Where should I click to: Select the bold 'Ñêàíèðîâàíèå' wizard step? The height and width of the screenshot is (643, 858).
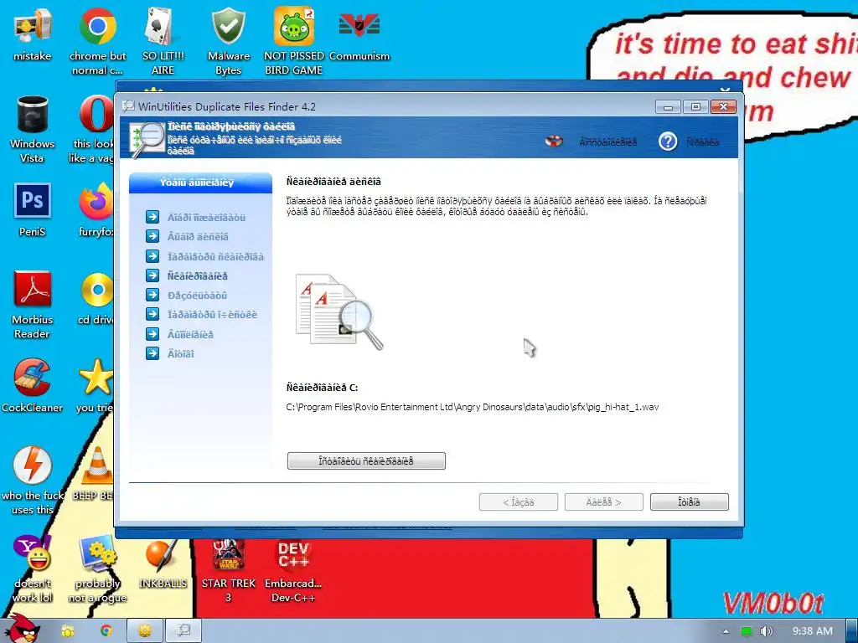tap(198, 276)
